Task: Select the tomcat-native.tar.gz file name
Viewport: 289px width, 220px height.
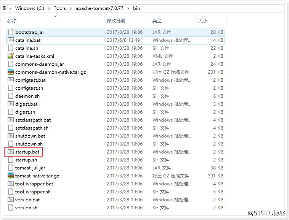Action: pyautogui.click(x=37, y=176)
